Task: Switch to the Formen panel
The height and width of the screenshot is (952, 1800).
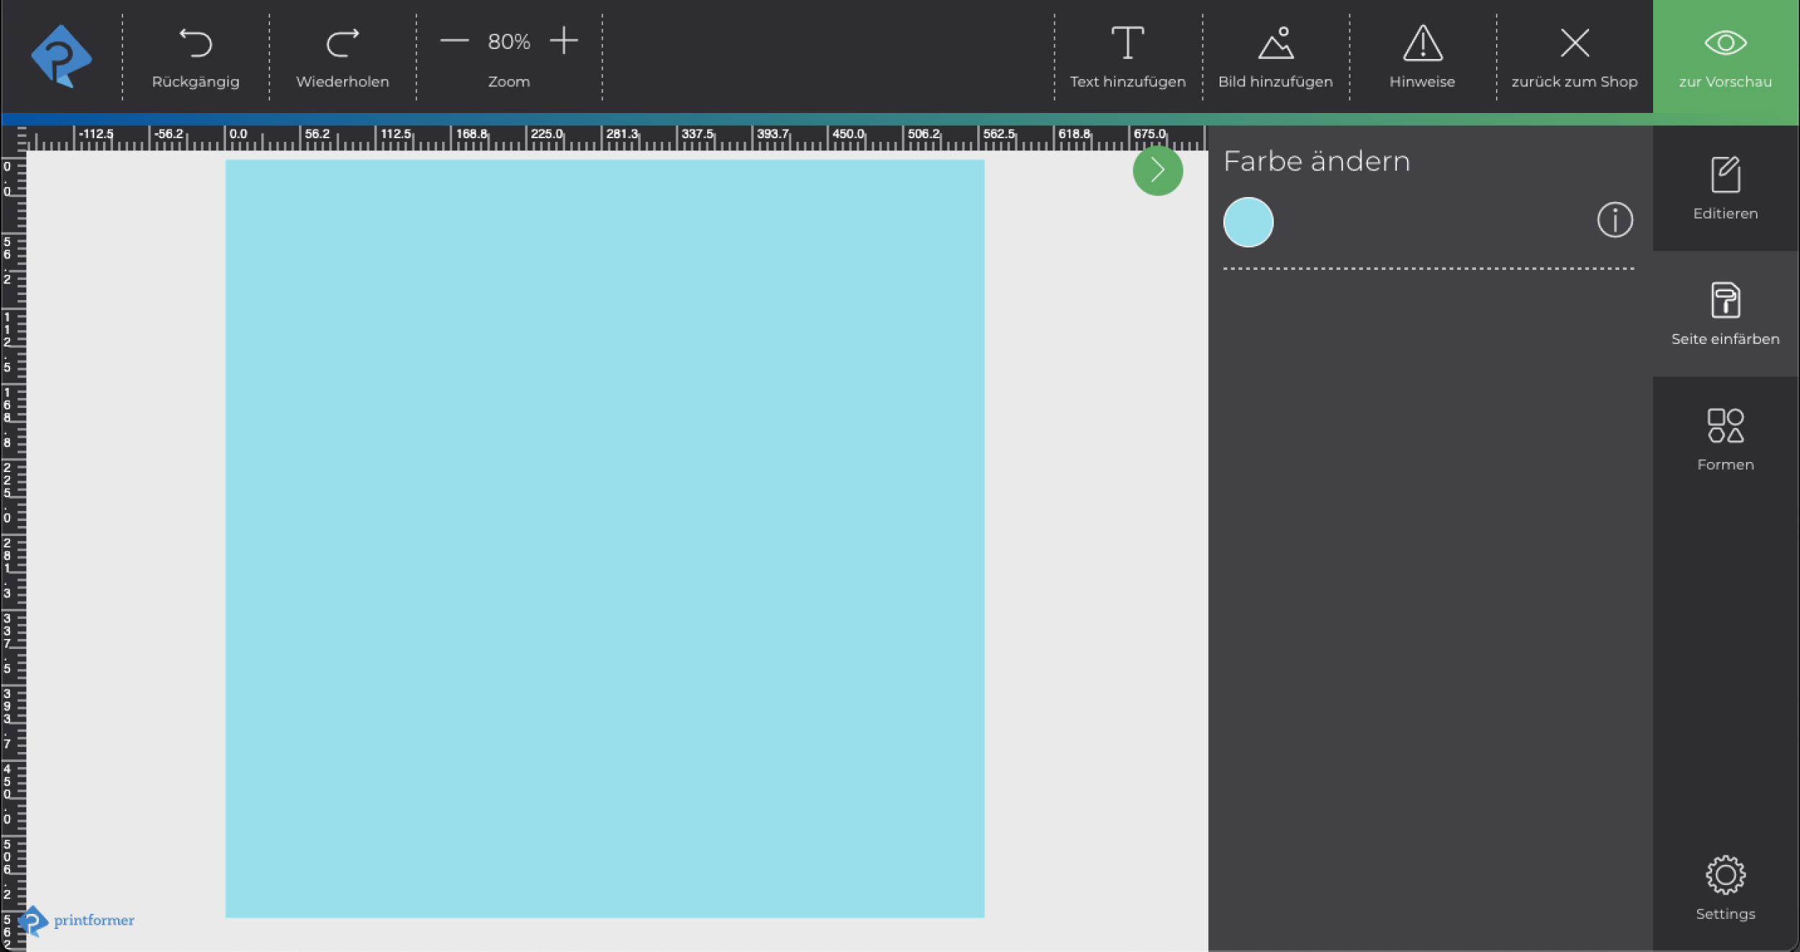Action: [1724, 435]
